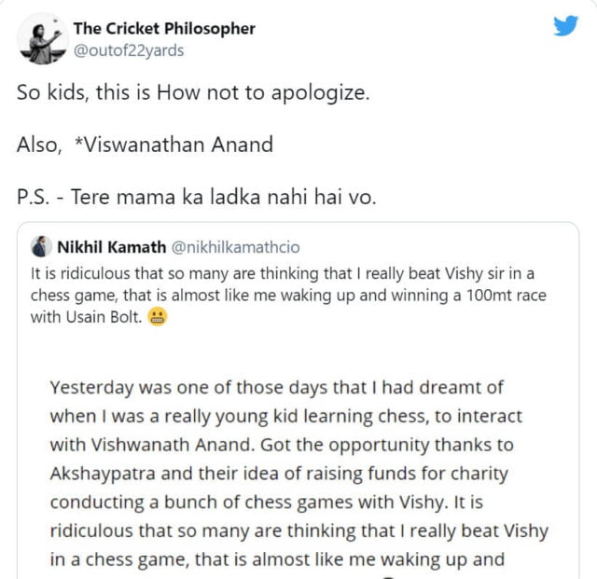
Task: Open The Cricket Philosopher's profile picture
Action: [x=41, y=39]
